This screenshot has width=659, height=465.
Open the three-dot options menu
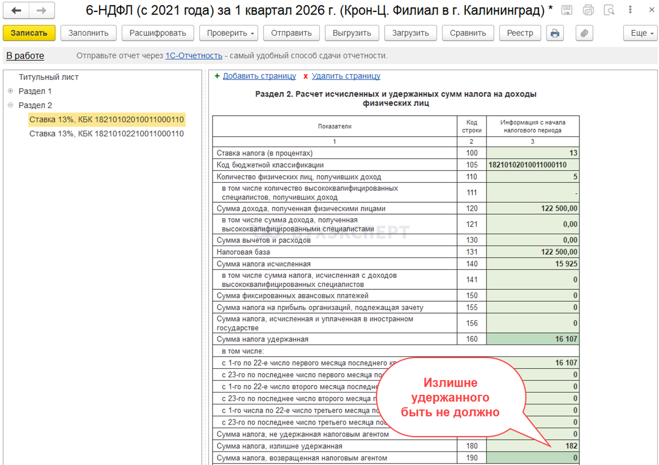pyautogui.click(x=630, y=10)
